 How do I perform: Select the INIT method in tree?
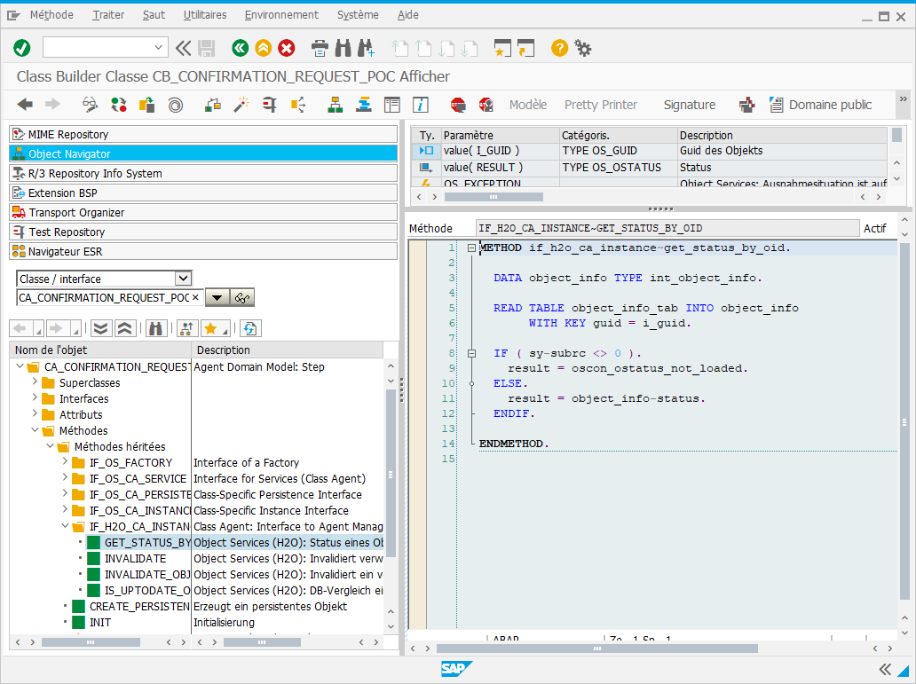tap(100, 623)
